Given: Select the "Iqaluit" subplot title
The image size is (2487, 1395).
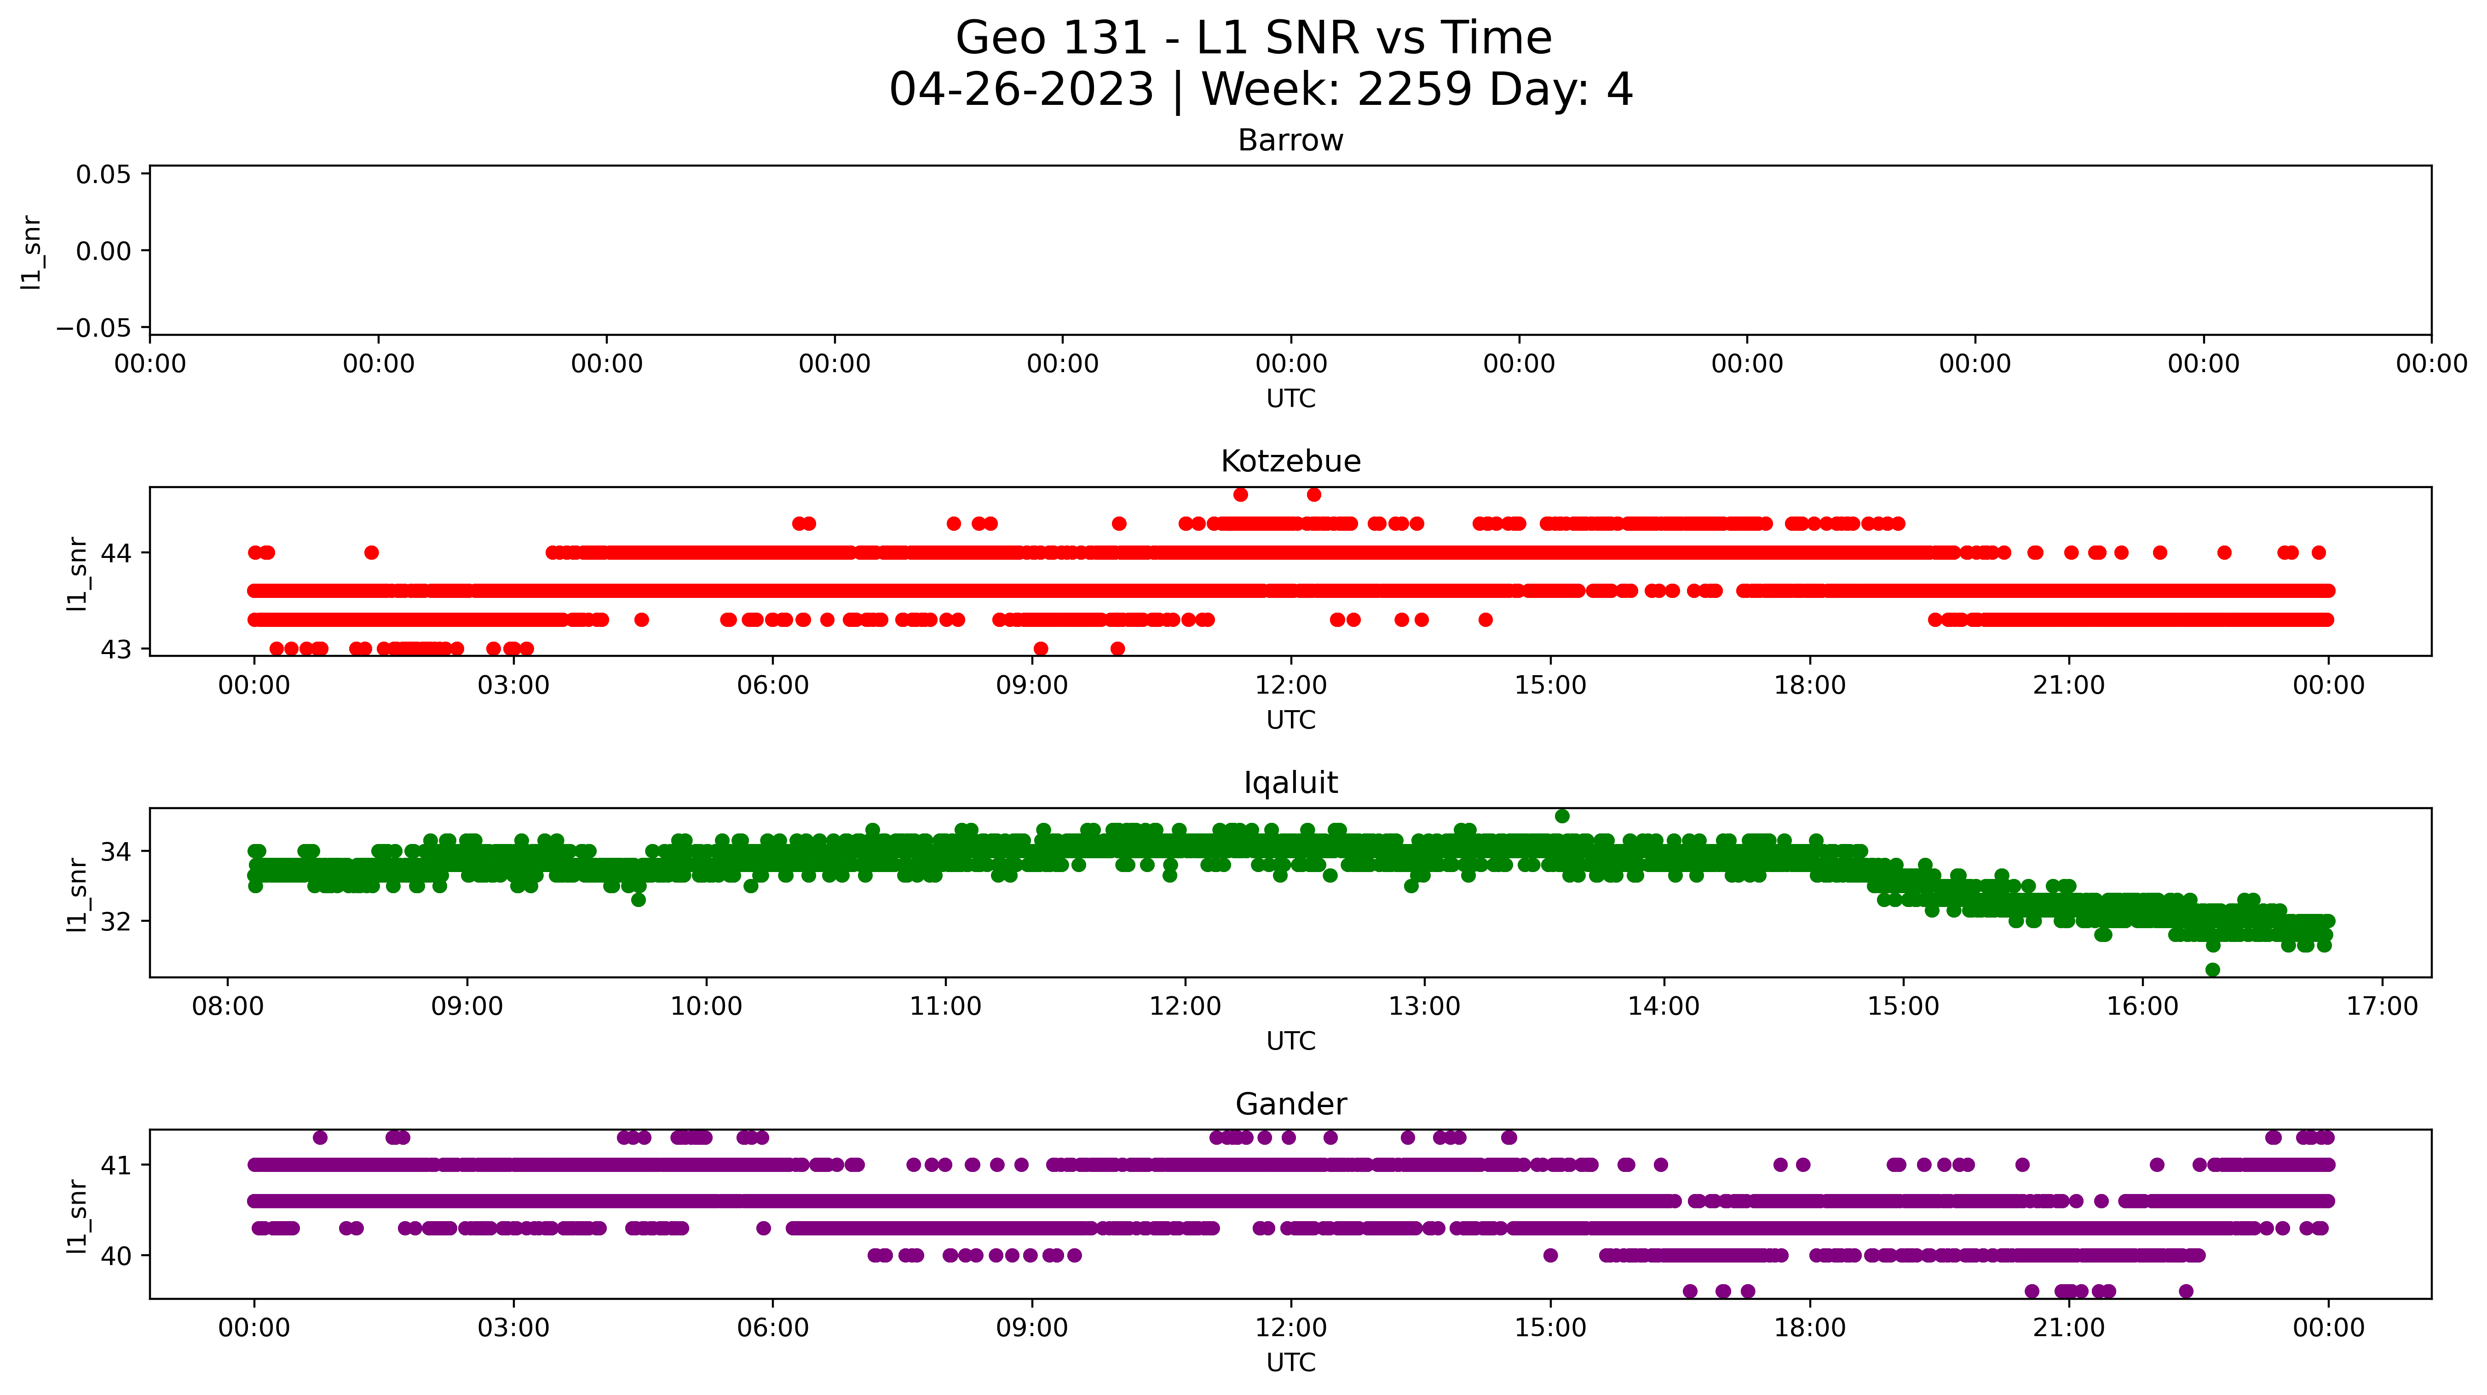Looking at the screenshot, I should 1291,783.
